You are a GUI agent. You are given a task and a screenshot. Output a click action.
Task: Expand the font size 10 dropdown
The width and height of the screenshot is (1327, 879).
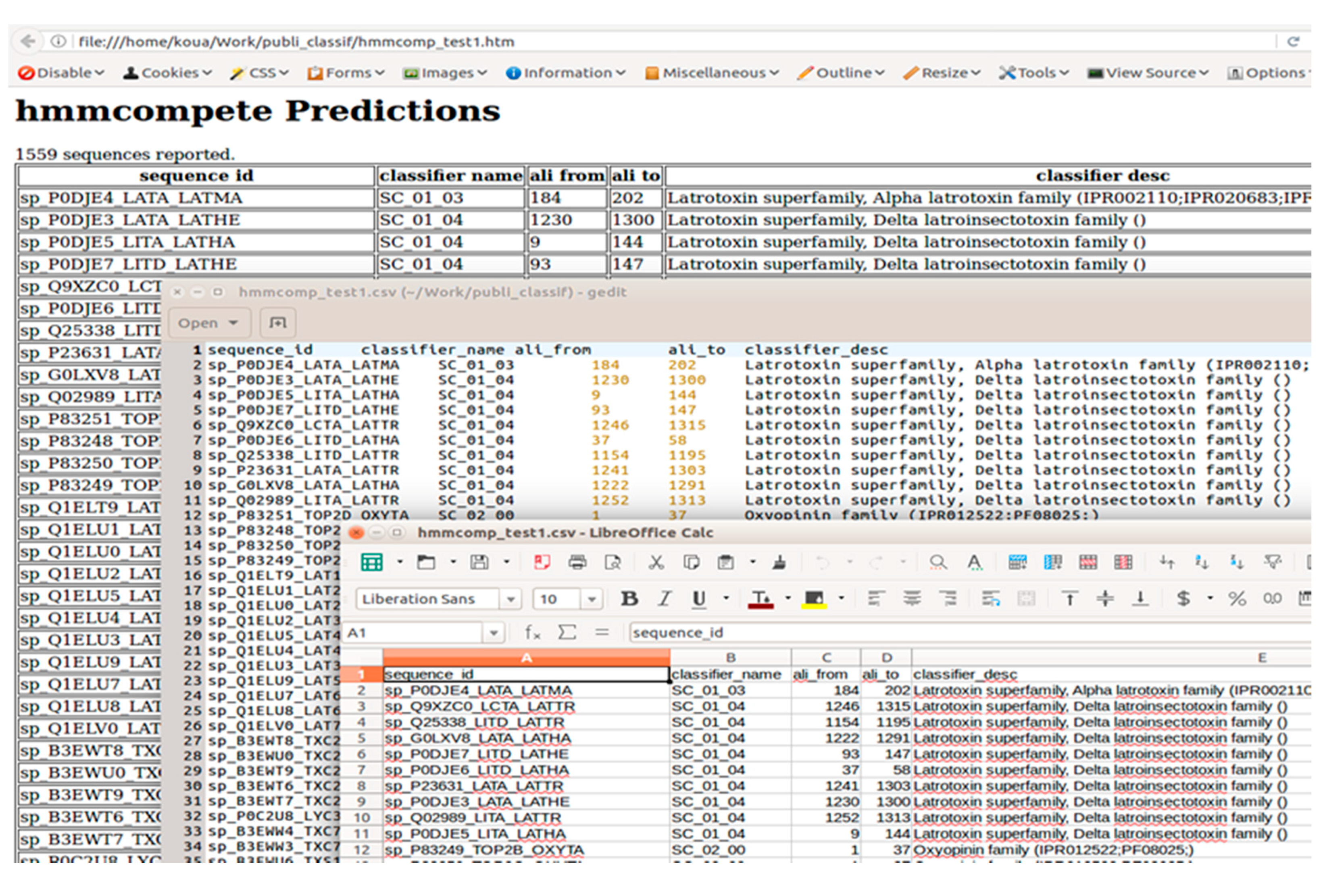pyautogui.click(x=592, y=600)
